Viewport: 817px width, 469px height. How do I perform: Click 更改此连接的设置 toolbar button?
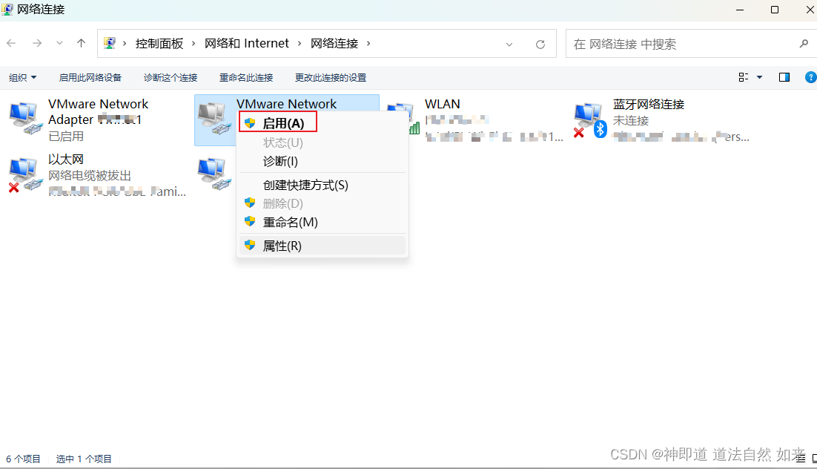point(331,77)
